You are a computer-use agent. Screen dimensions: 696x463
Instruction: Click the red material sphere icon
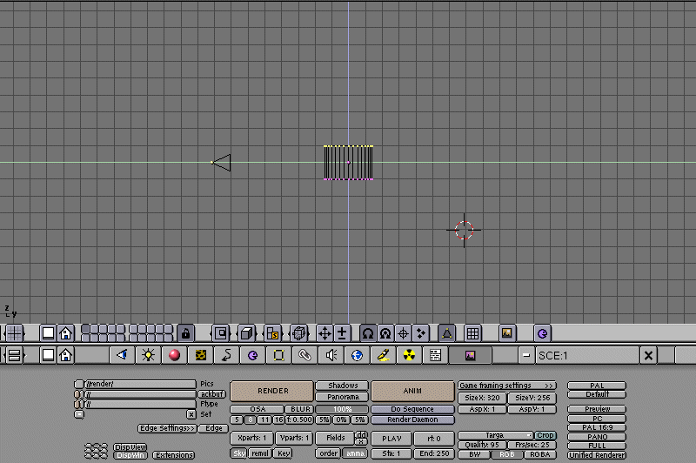click(174, 355)
